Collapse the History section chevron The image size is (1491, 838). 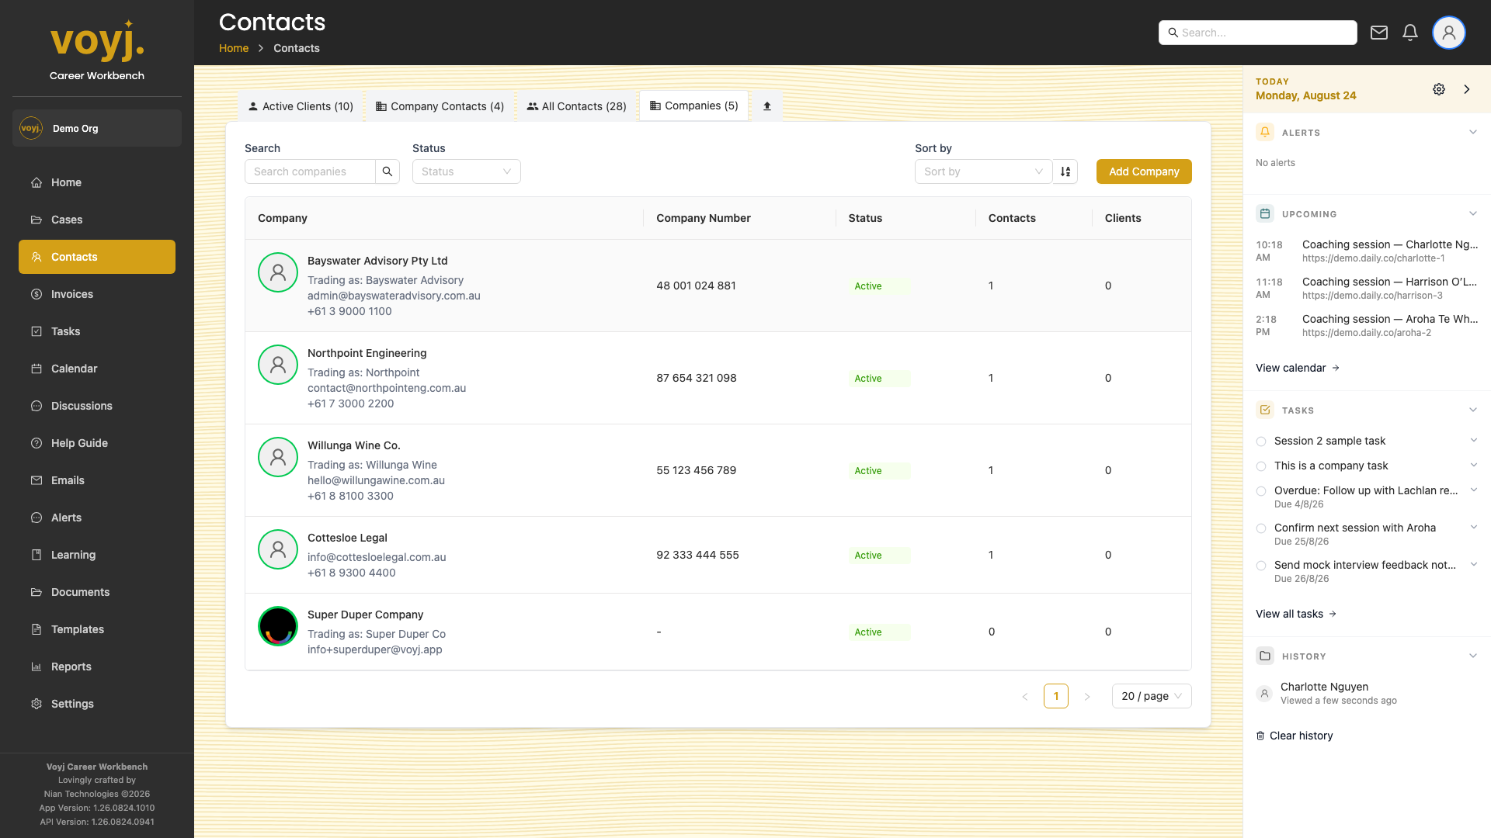(1473, 656)
